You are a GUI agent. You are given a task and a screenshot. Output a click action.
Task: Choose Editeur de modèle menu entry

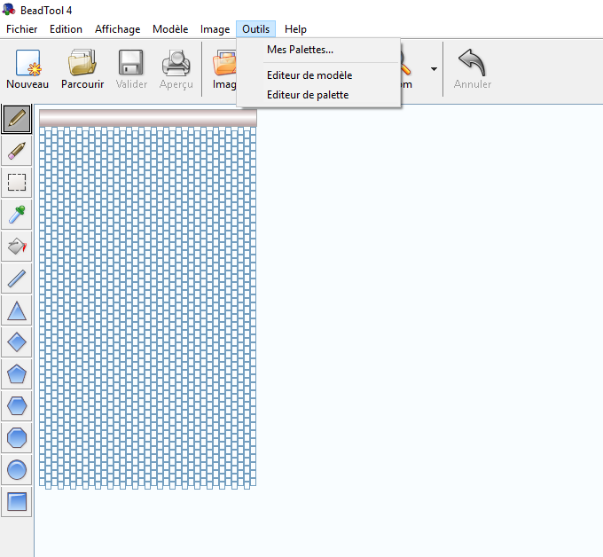(x=309, y=75)
